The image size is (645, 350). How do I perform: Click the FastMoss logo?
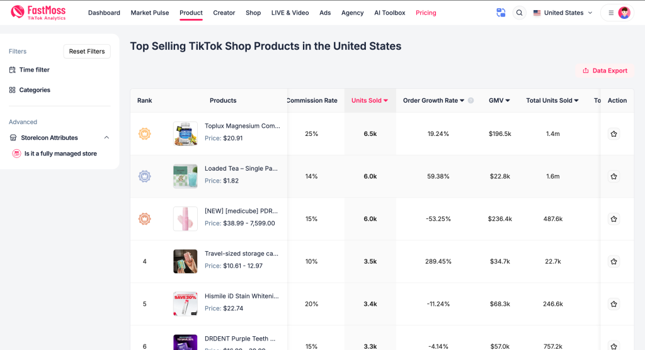(x=38, y=13)
